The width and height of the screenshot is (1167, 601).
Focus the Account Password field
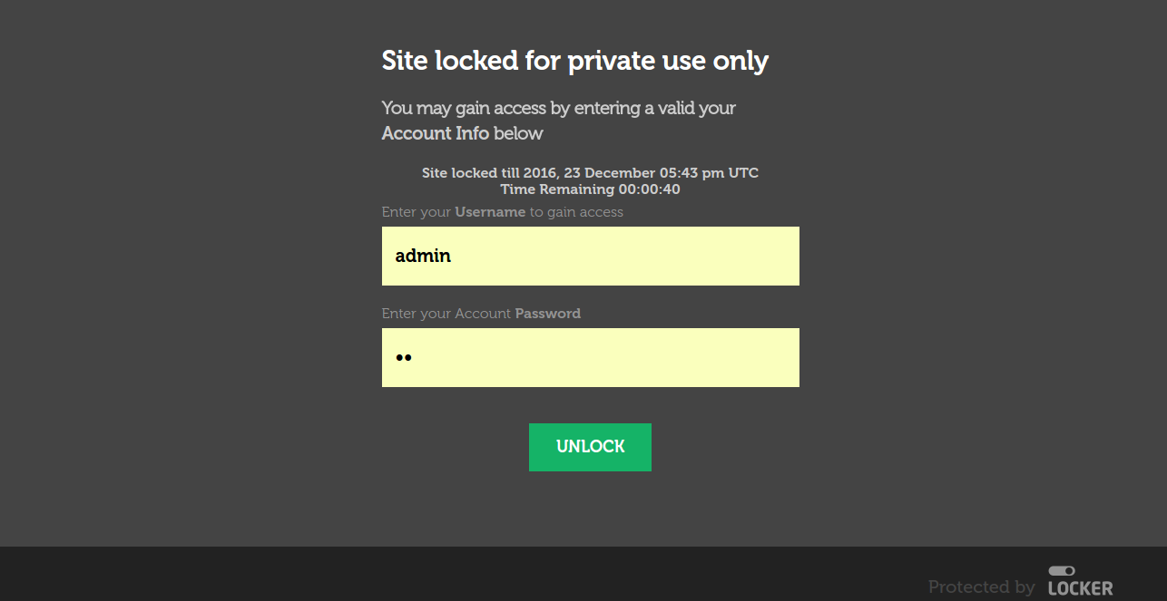point(591,357)
